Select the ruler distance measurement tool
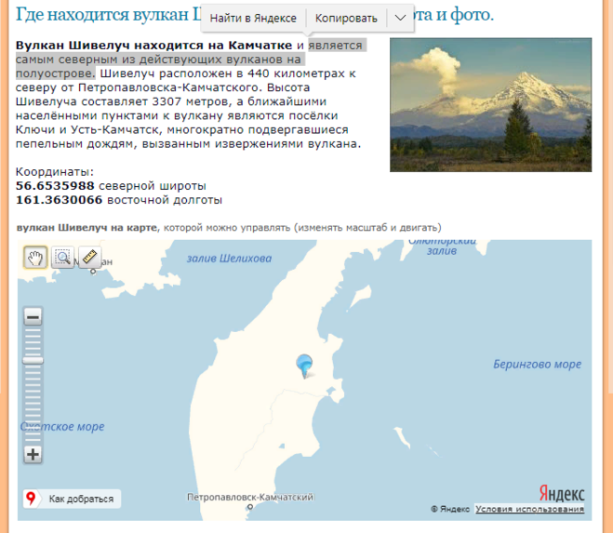The height and width of the screenshot is (533, 613). [88, 258]
